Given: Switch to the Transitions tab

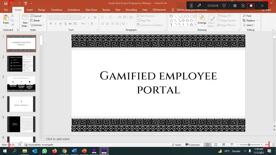Looking at the screenshot, I should tap(56, 10).
